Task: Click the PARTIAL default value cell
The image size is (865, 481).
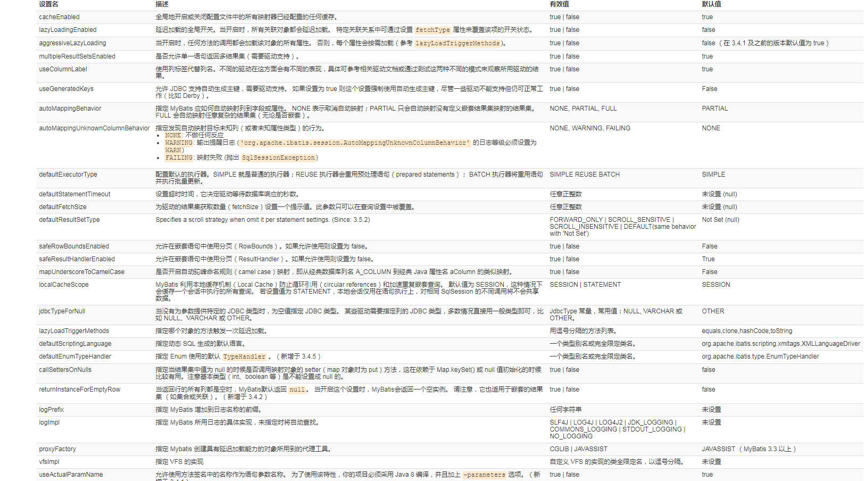Action: (x=714, y=109)
